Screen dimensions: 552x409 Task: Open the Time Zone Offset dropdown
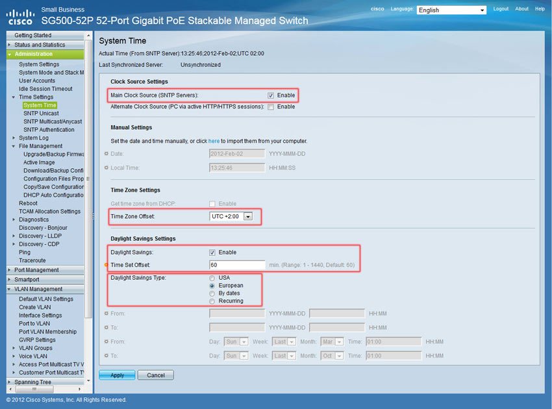(231, 216)
